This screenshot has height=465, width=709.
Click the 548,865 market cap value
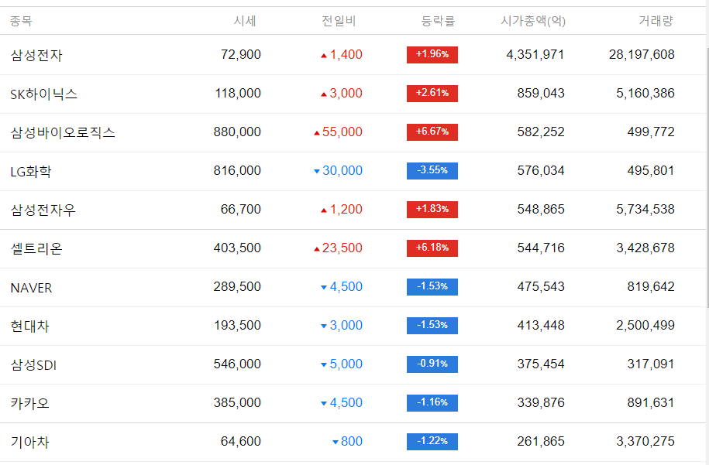click(541, 210)
